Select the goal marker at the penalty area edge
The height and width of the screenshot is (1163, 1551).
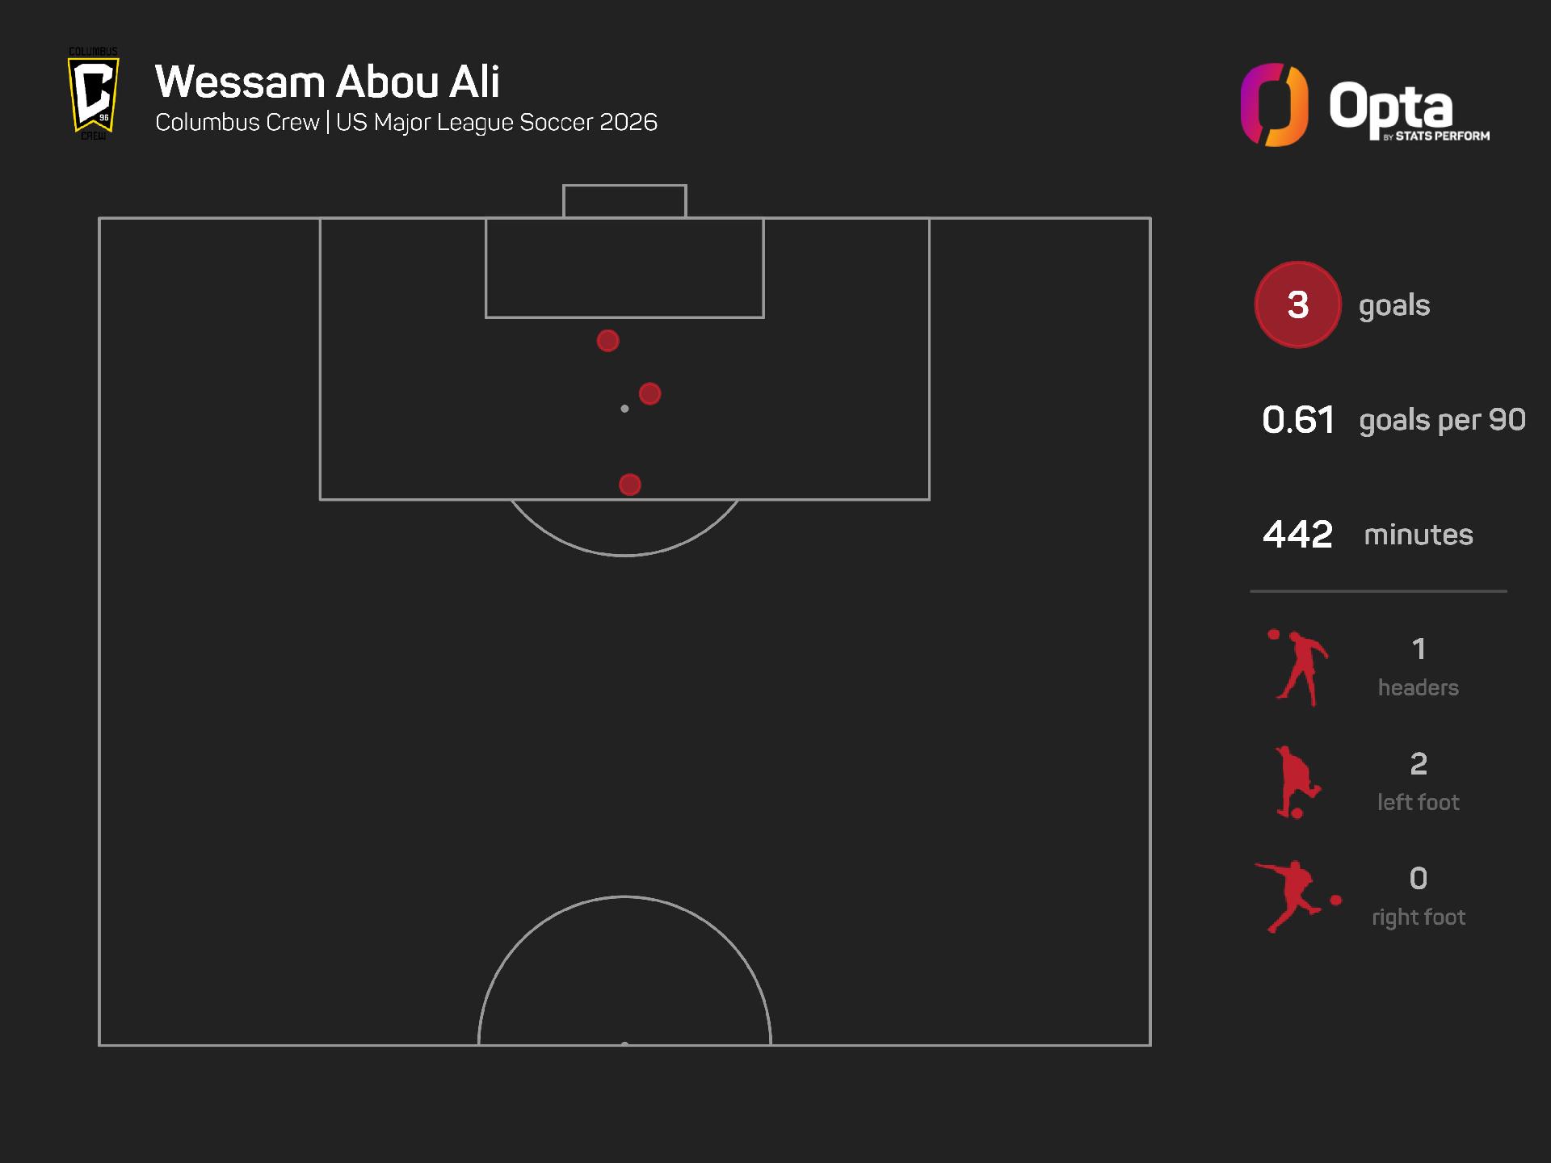[629, 485]
